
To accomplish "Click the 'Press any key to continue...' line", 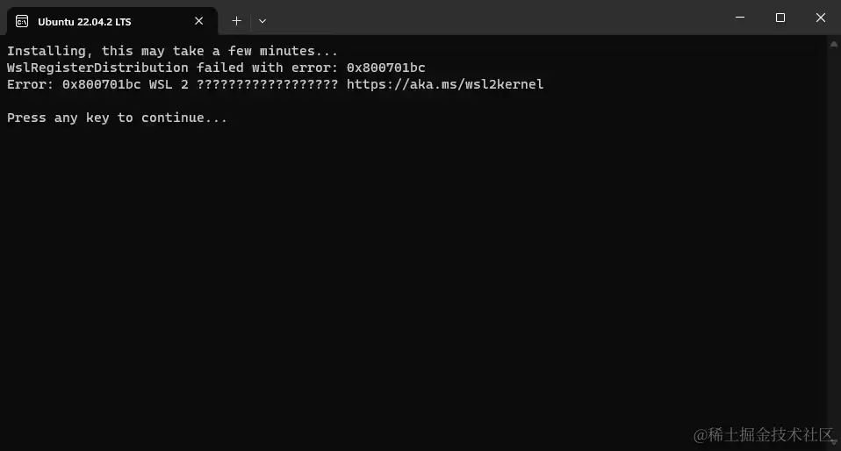I will coord(117,118).
